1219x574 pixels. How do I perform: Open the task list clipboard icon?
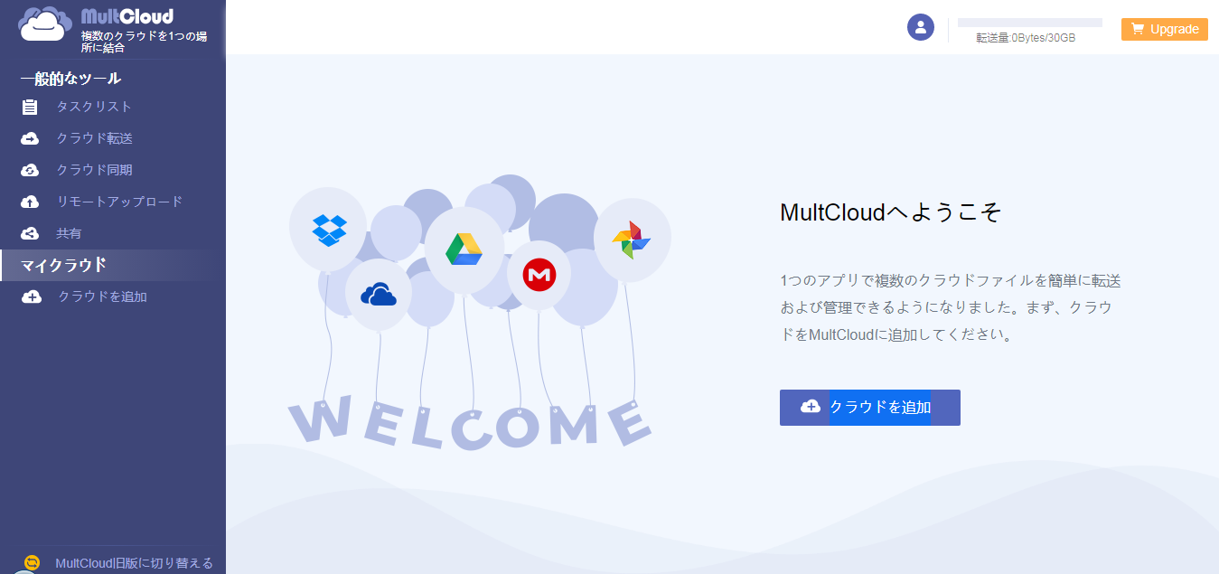click(30, 108)
